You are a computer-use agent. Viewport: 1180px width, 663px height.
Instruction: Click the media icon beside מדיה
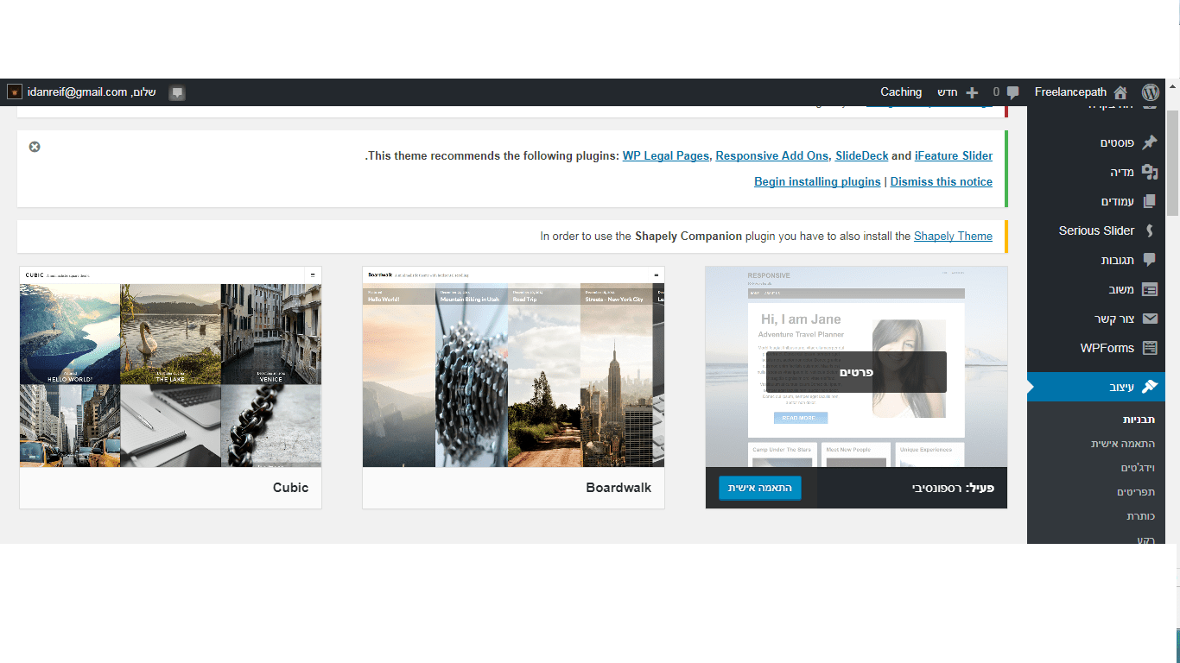tap(1149, 172)
